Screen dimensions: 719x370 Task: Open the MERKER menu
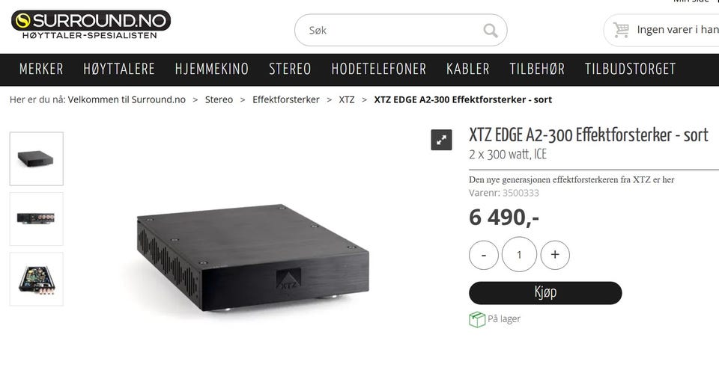41,70
